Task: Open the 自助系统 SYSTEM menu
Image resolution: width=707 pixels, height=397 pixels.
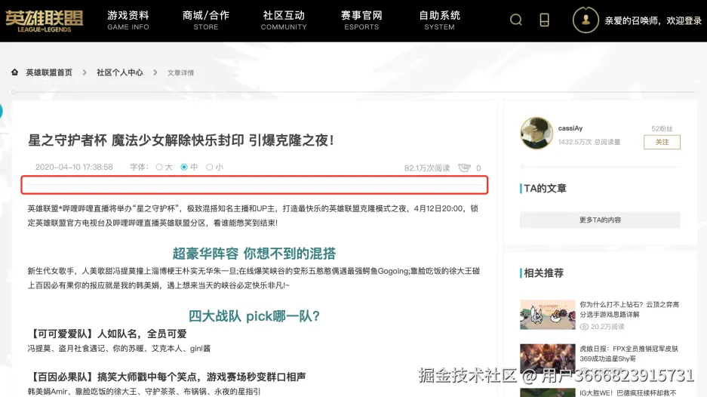Action: coord(440,20)
